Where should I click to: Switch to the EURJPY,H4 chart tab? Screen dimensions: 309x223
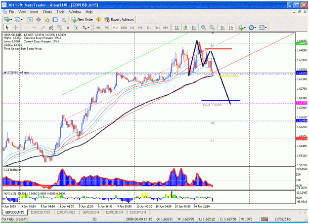tap(138, 212)
